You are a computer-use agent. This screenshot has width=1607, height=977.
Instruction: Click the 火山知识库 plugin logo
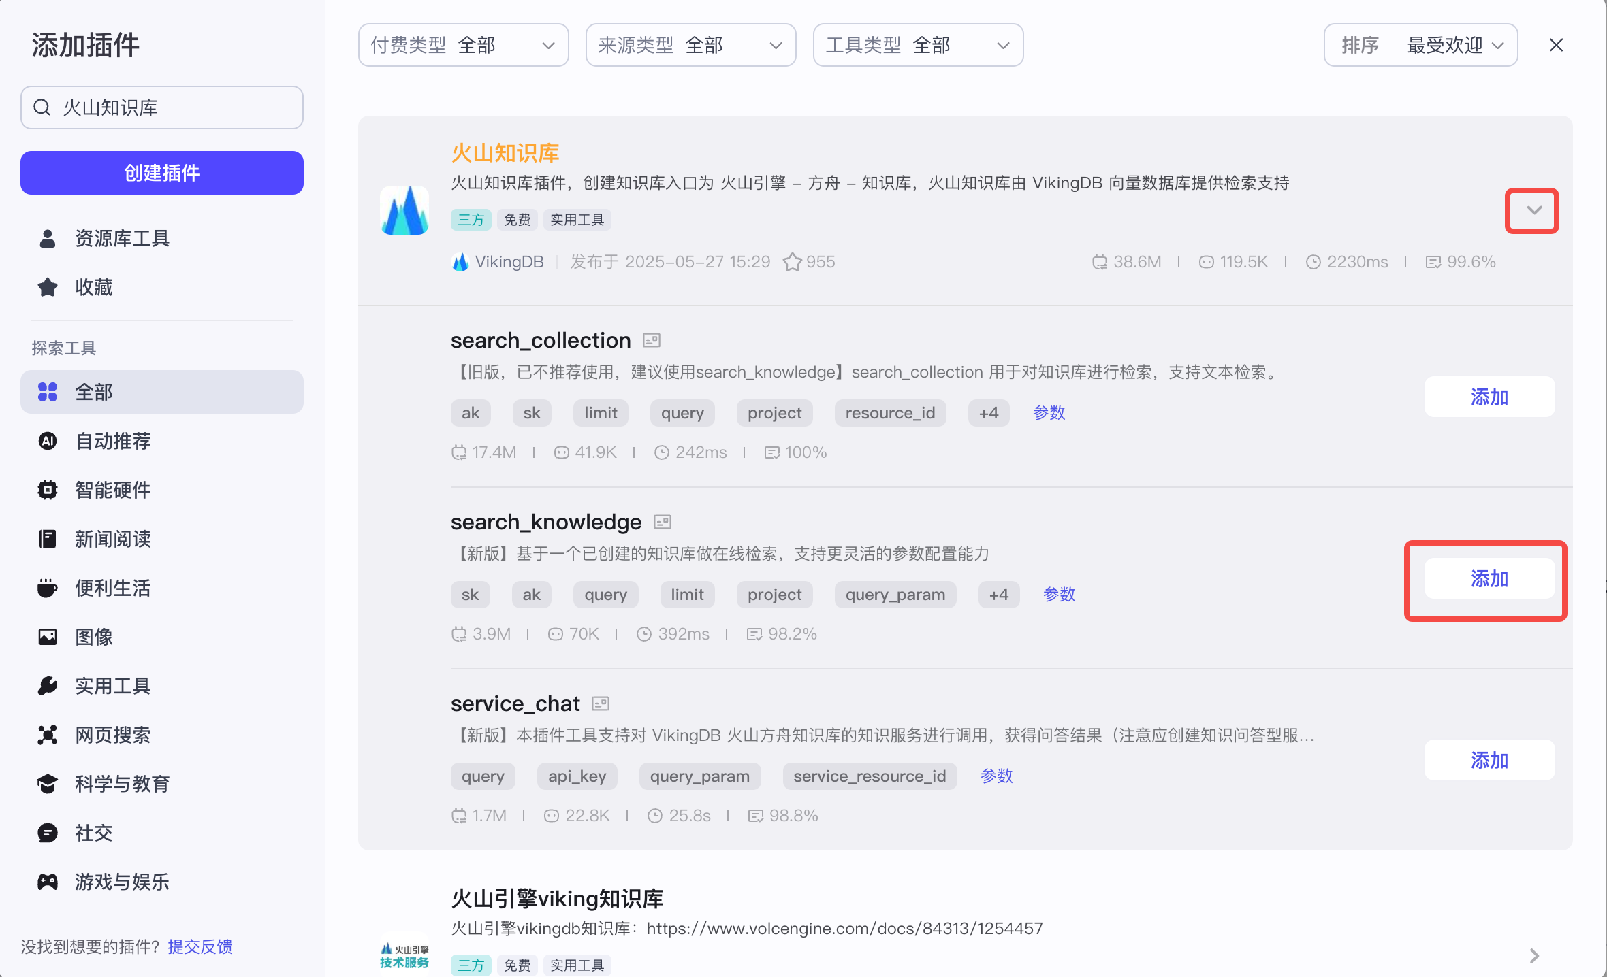[x=404, y=210]
